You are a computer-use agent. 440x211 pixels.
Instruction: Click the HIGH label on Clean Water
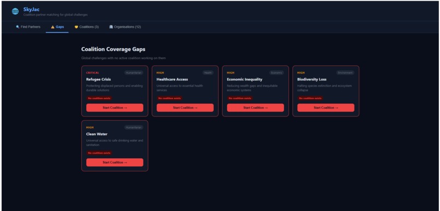90,127
